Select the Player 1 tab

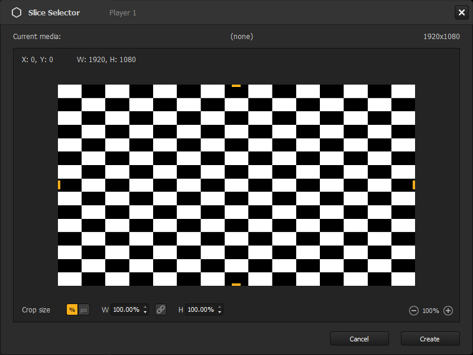[x=123, y=12]
